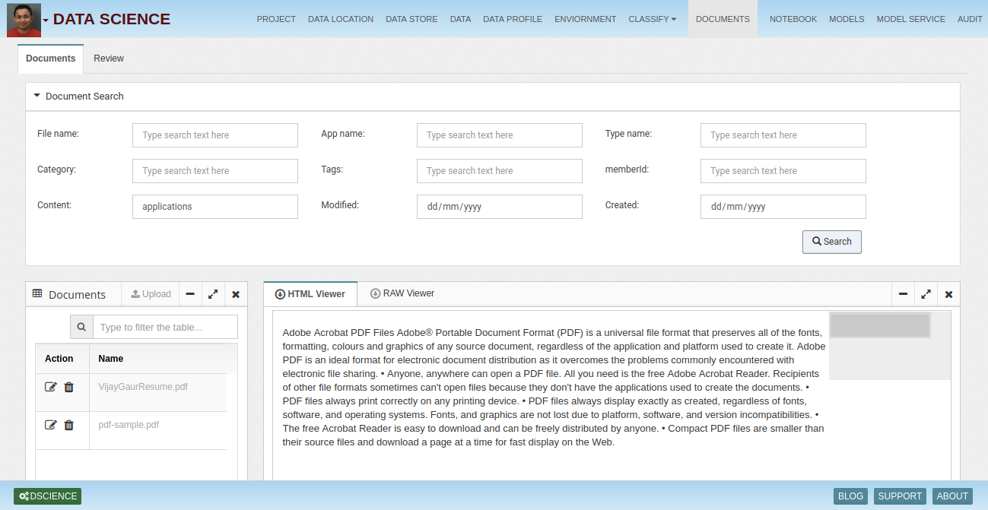Select the Documents tab
Viewport: 988px width, 510px height.
pos(51,59)
